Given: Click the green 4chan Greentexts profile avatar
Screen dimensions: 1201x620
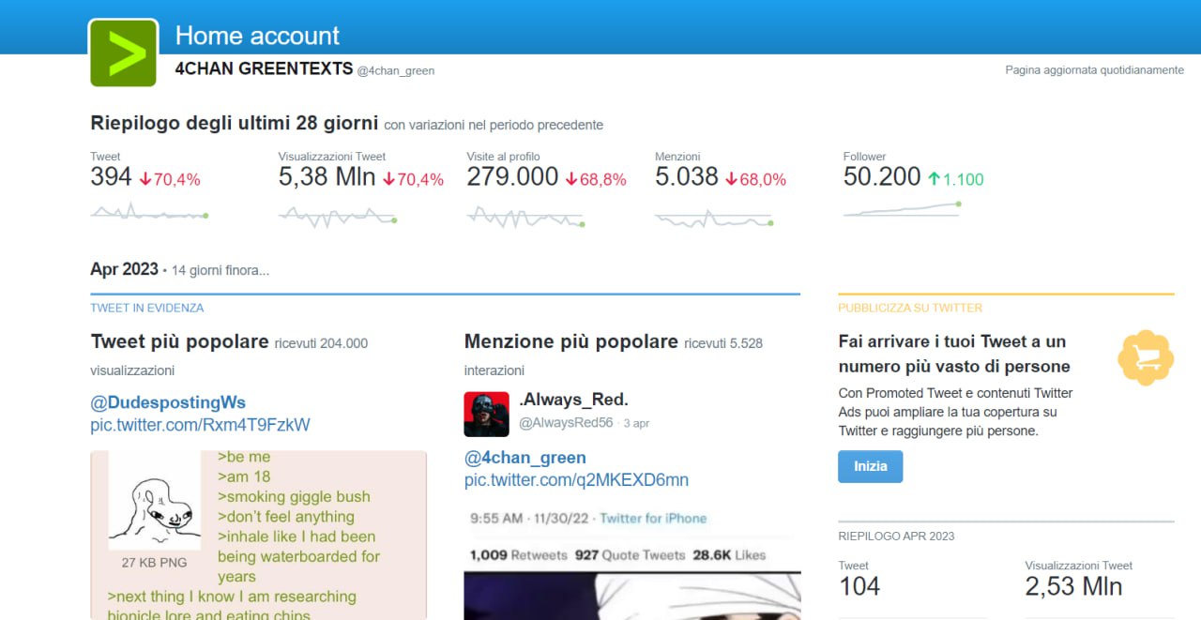Looking at the screenshot, I should click(x=123, y=53).
